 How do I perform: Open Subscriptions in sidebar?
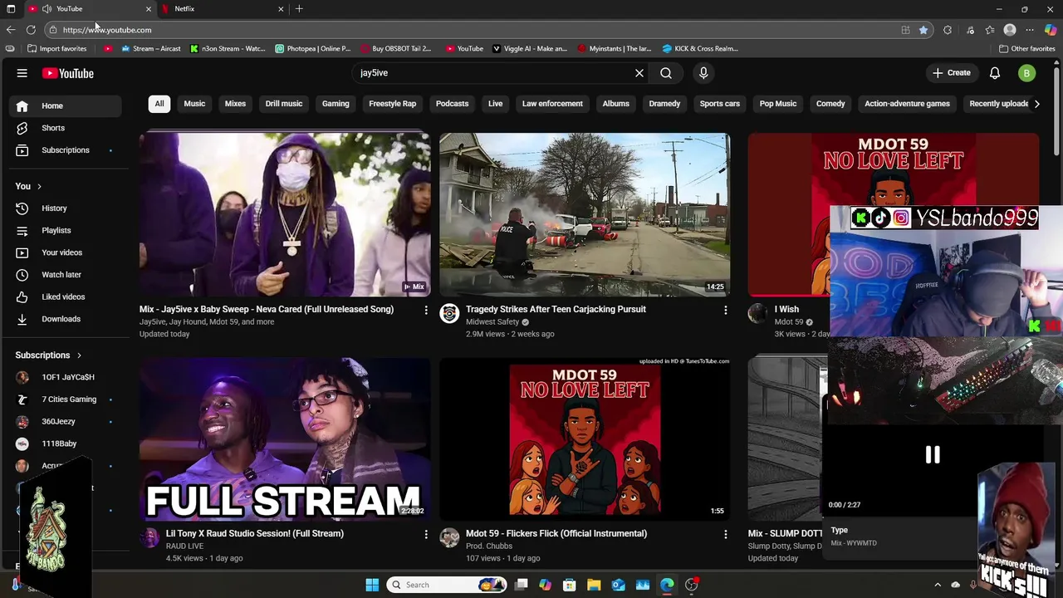tap(66, 150)
